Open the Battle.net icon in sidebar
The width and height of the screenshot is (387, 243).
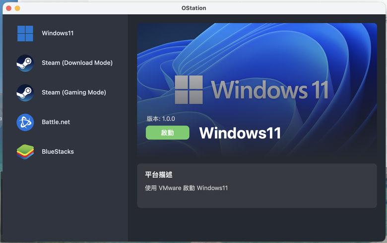25,122
